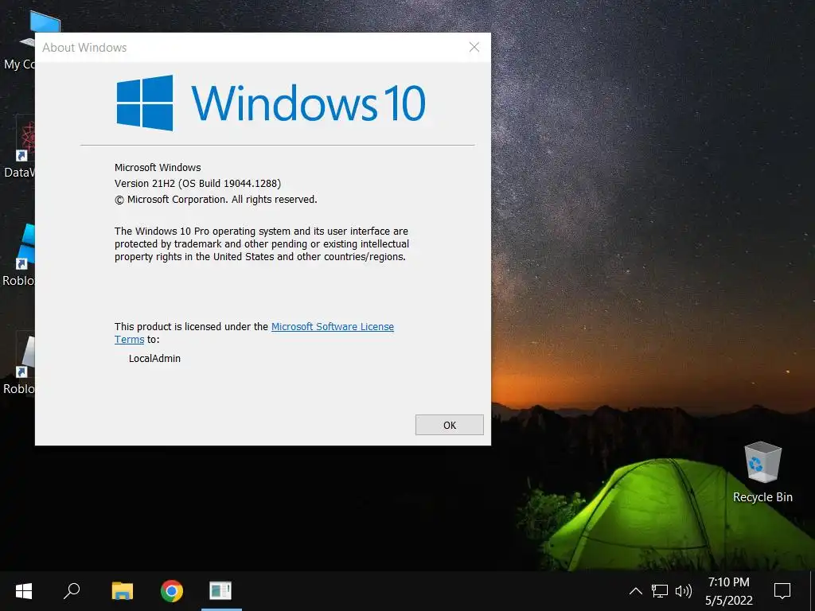Open the clock showing 7:10 PM
This screenshot has height=611, width=815.
729,591
